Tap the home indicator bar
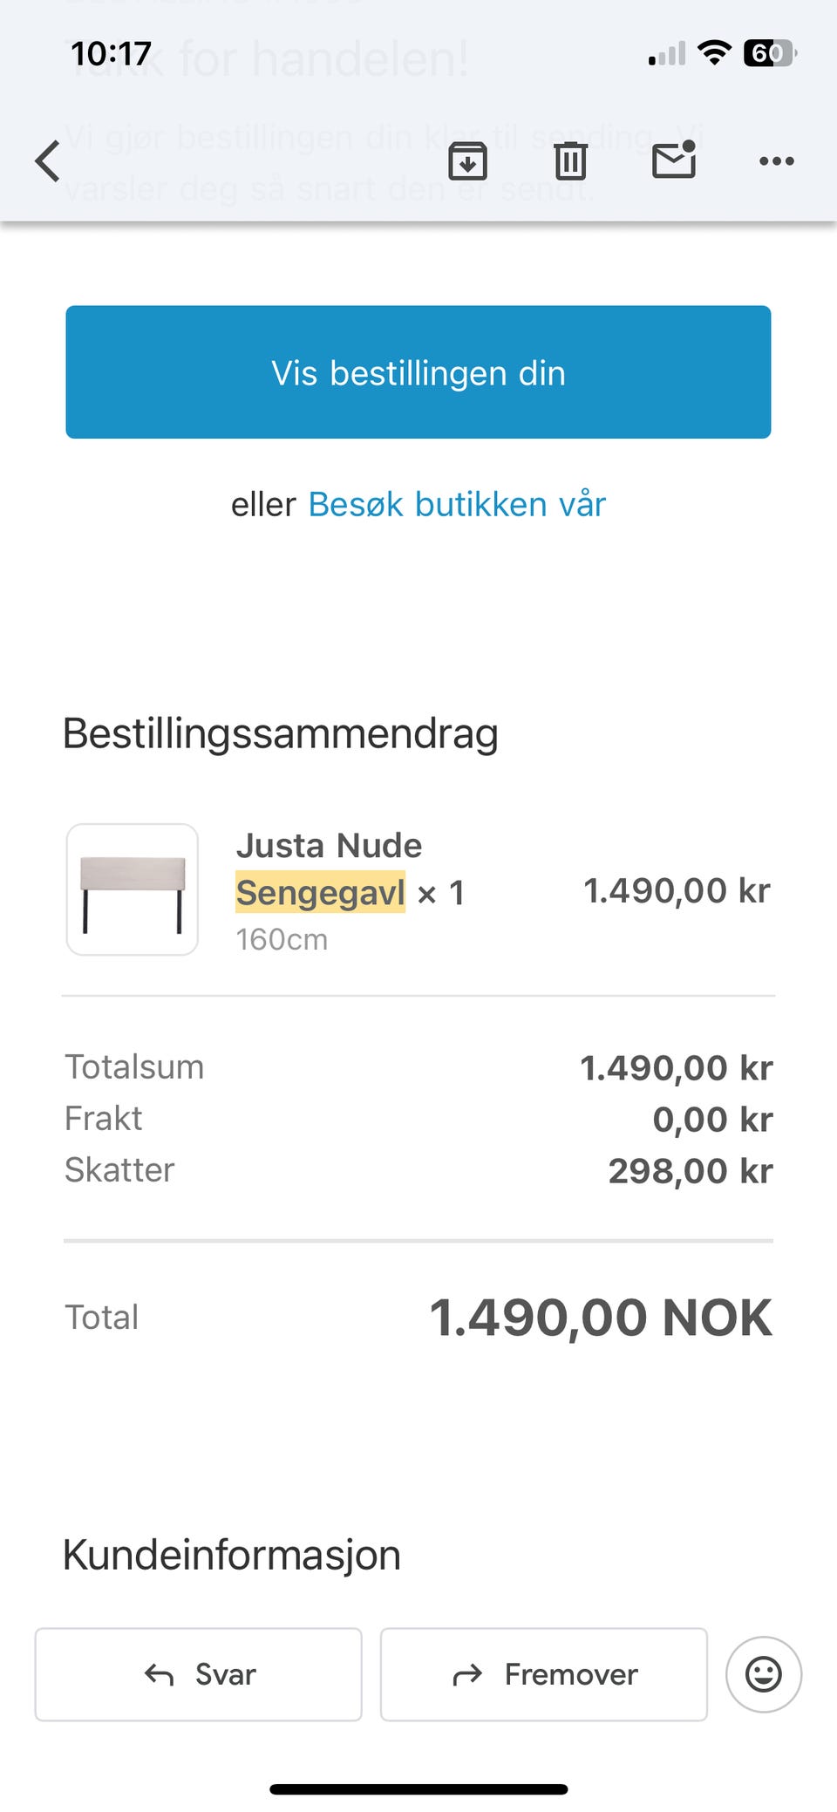Viewport: 837px width, 1812px height. [418, 1789]
